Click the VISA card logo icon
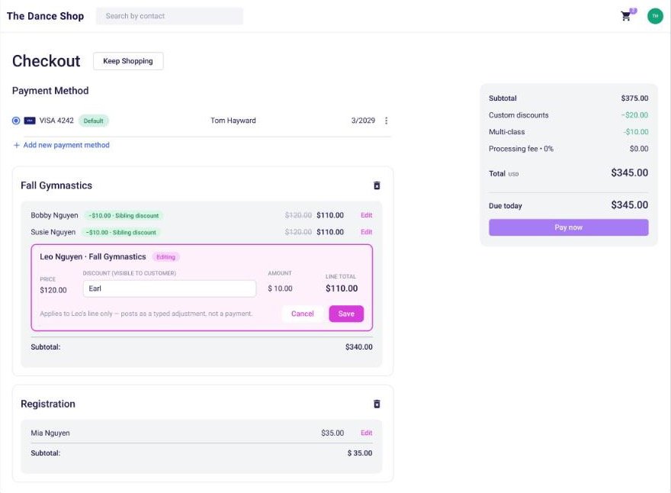Image resolution: width=671 pixels, height=493 pixels. click(30, 121)
